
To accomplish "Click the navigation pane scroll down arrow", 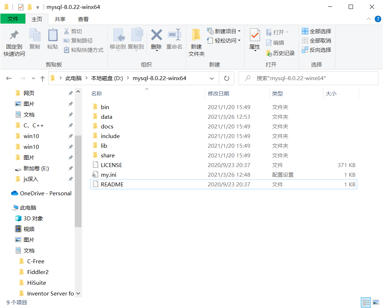I will click(x=78, y=293).
